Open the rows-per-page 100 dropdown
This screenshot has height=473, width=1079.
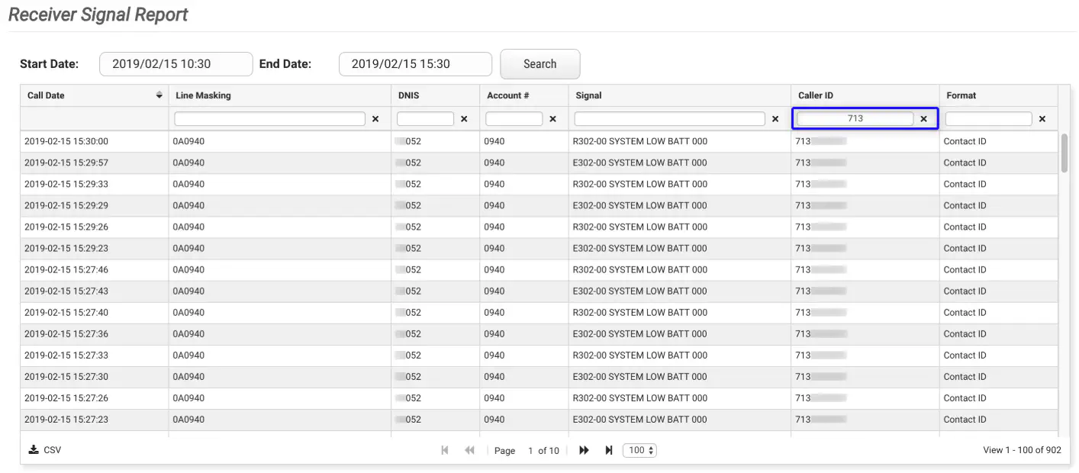[639, 450]
